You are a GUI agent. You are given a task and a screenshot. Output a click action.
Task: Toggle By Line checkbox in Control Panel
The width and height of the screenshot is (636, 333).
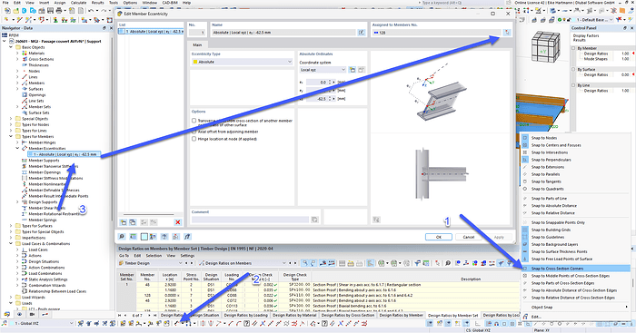573,85
